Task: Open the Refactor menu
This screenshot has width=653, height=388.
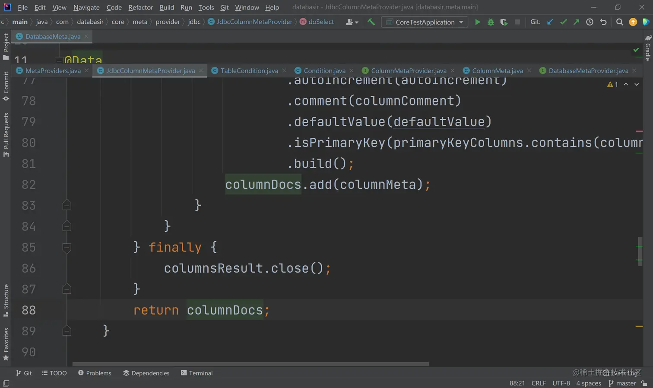Action: 141,7
